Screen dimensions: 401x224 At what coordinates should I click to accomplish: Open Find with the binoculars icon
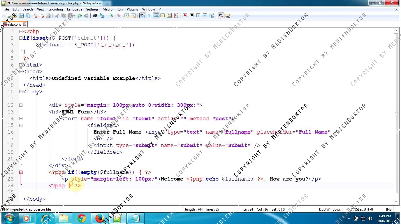coord(95,16)
